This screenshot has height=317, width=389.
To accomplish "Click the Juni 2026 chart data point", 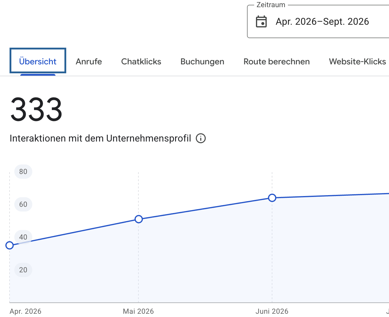I will [272, 198].
